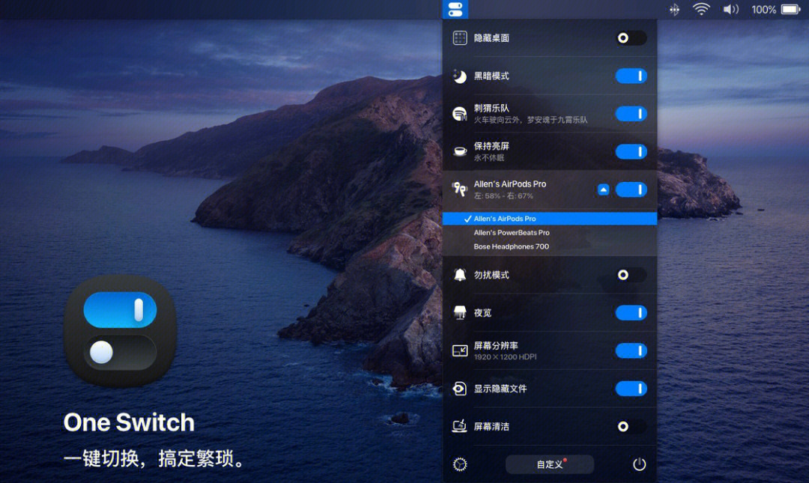
Task: Click the Wi-Fi icon in menu bar
Action: (x=701, y=9)
